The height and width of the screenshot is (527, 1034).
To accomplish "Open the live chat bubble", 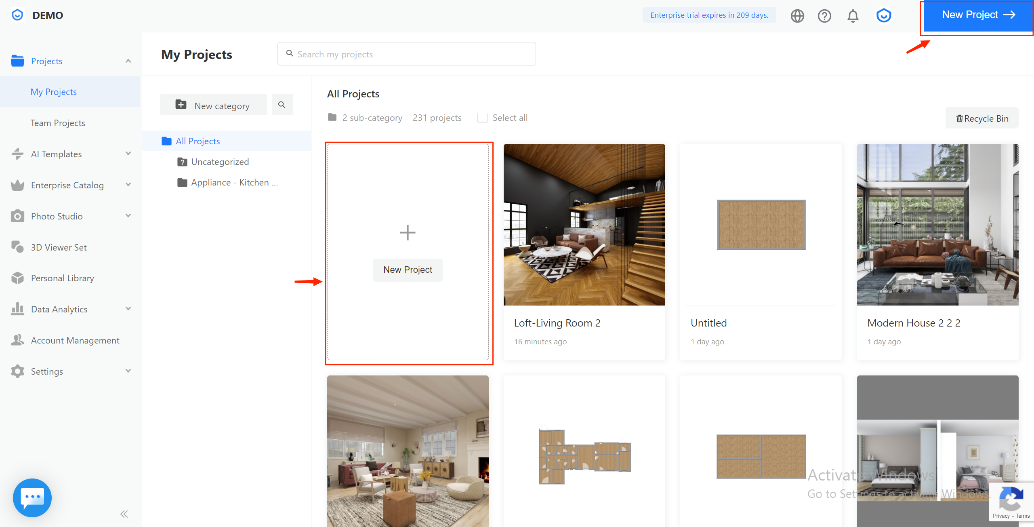I will [32, 497].
